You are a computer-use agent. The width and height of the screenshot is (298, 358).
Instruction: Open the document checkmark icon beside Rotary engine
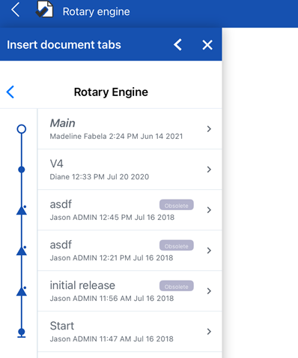(x=44, y=9)
